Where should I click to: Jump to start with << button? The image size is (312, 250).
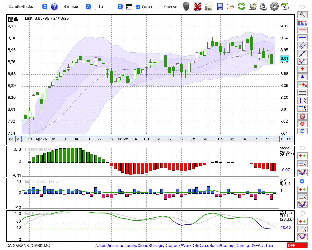11,139
